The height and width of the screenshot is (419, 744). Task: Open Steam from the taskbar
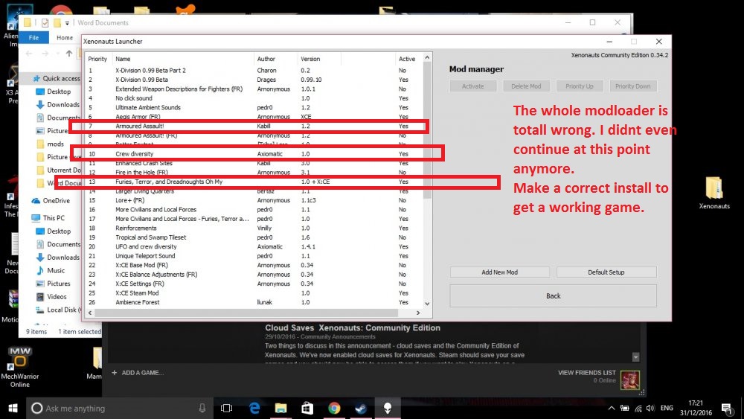(x=361, y=408)
